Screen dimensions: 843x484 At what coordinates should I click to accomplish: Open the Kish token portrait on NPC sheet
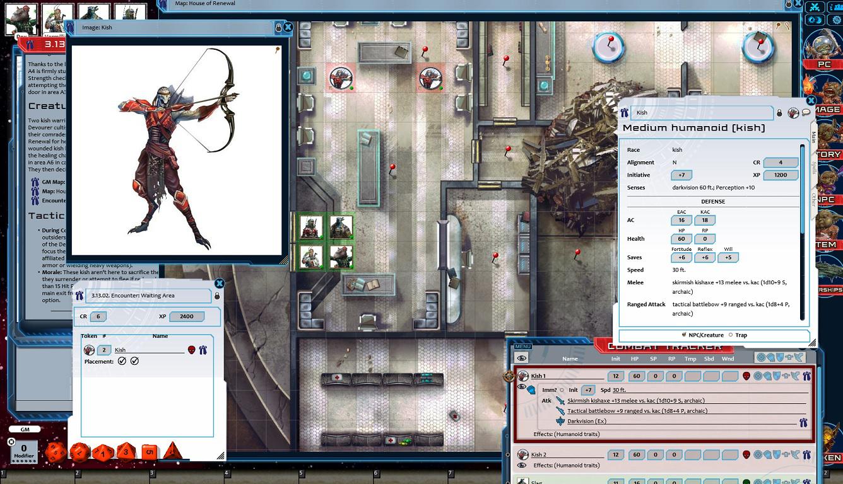click(793, 113)
